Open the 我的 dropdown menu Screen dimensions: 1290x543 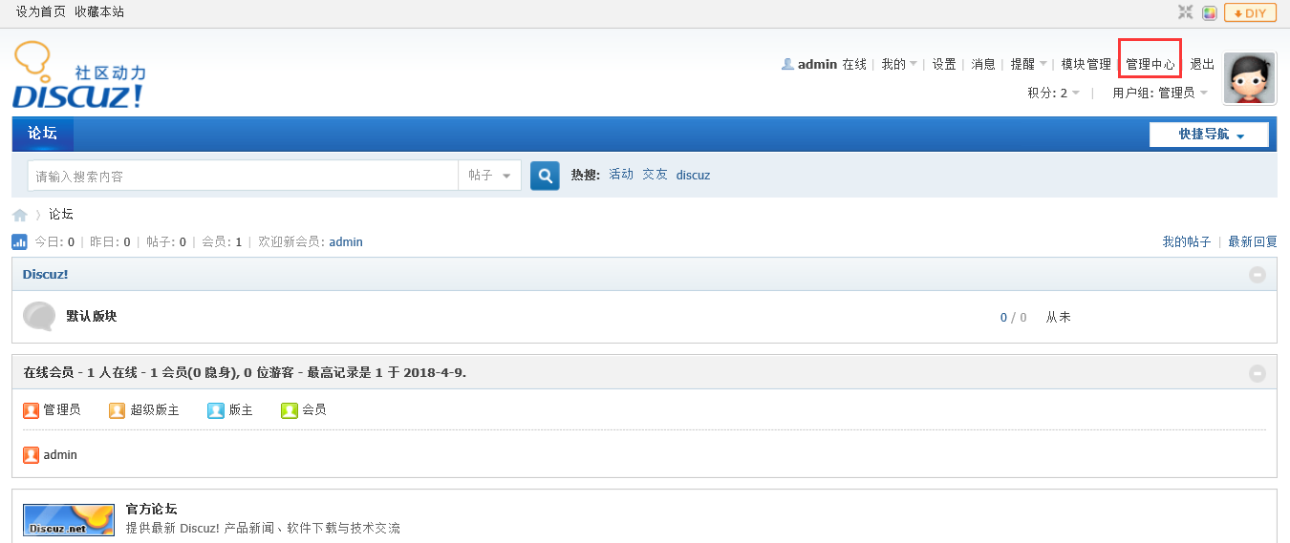(x=898, y=64)
